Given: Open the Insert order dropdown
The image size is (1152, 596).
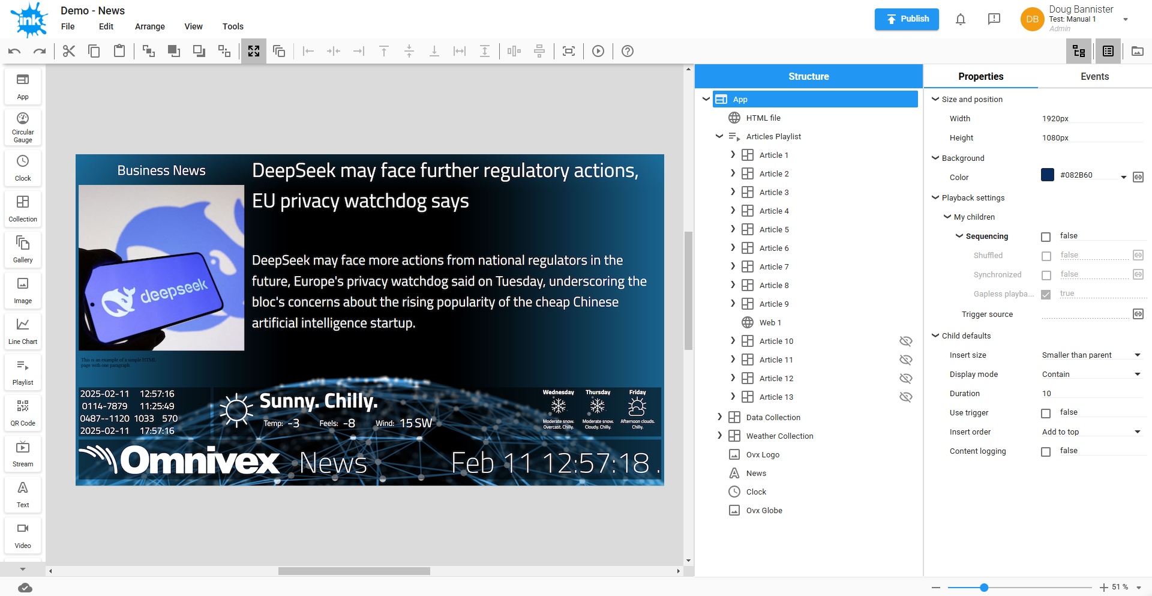Looking at the screenshot, I should coord(1091,432).
